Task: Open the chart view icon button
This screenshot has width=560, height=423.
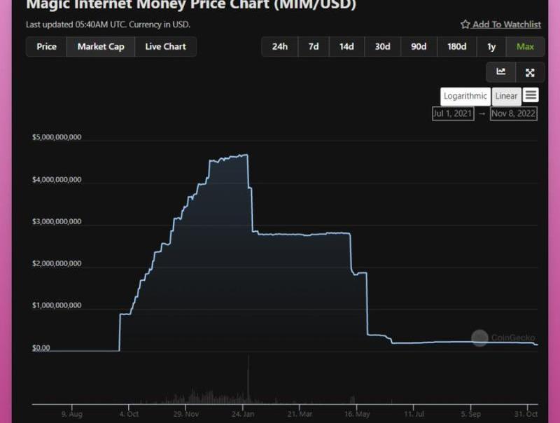Action: point(501,73)
